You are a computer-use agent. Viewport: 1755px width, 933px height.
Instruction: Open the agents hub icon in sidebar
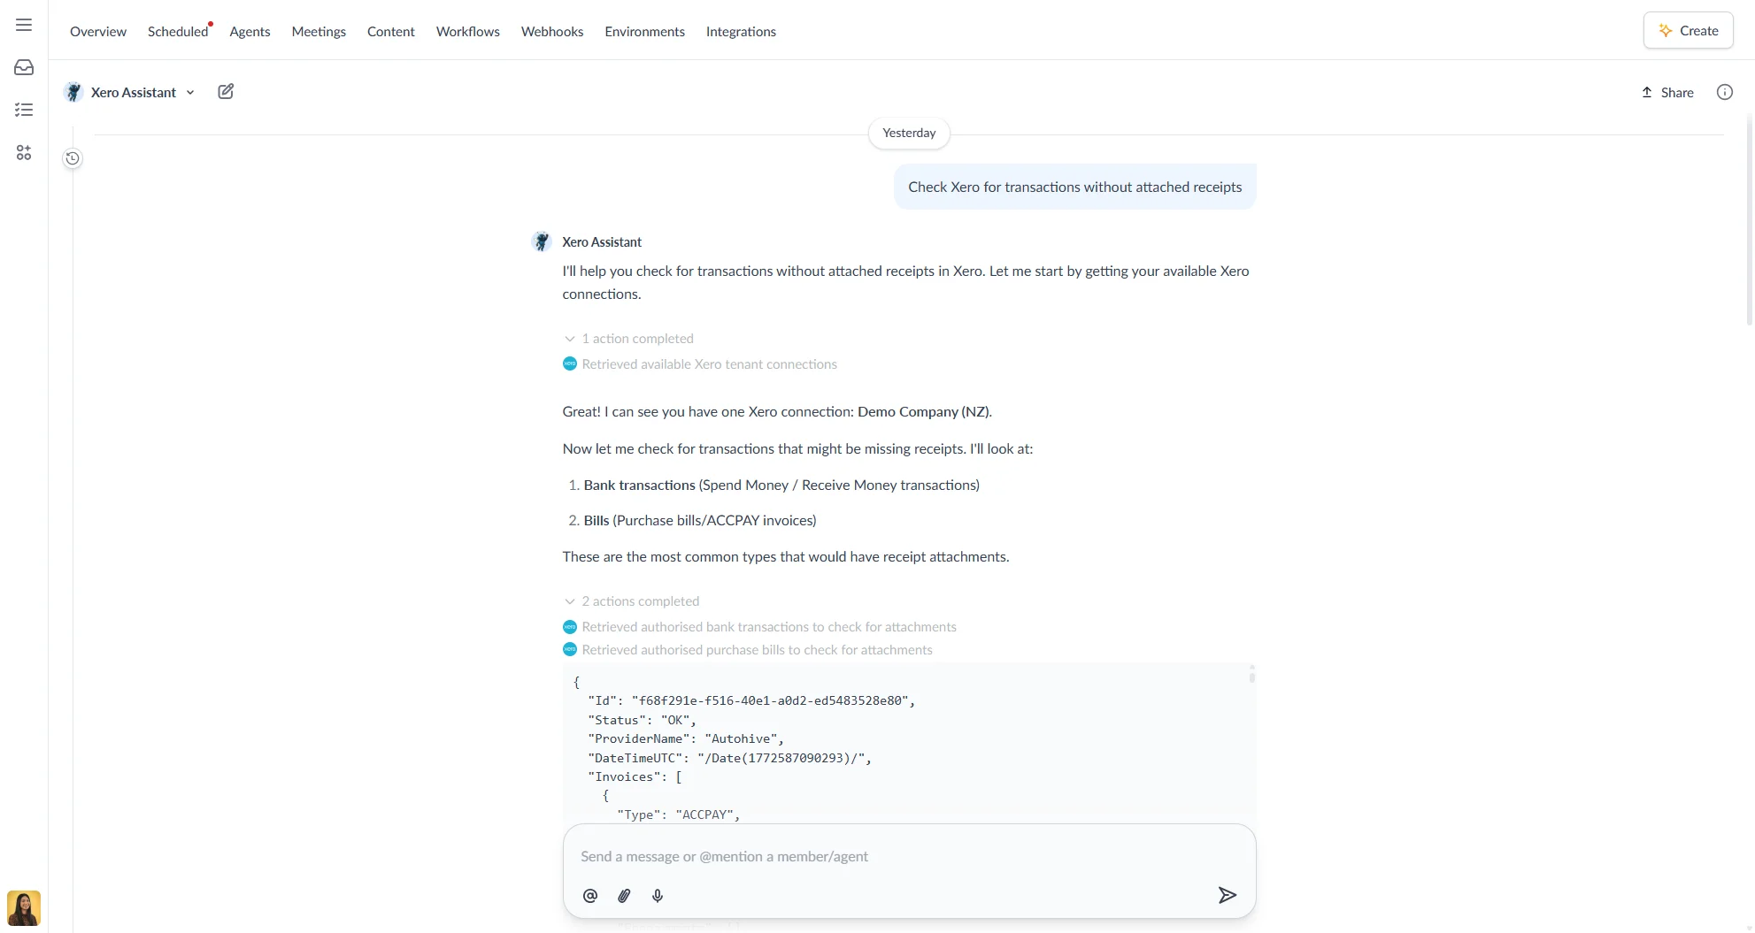[x=23, y=152]
